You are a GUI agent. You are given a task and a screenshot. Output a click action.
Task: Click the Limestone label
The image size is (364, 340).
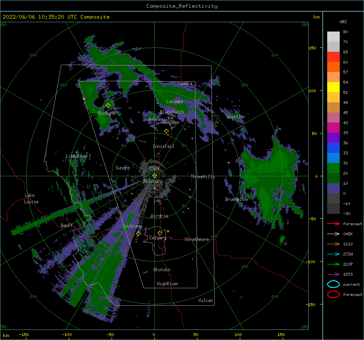coord(76,156)
